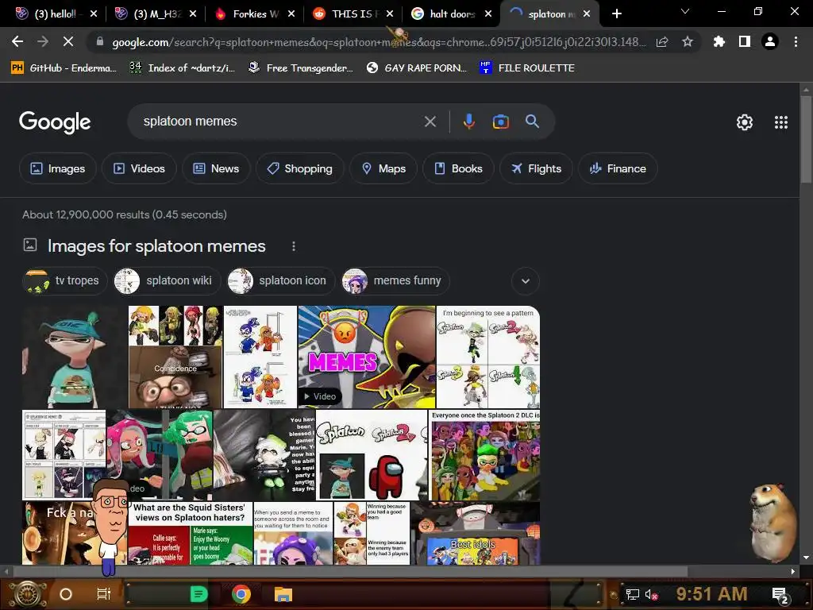Click the splatoon icon suggestion chip

pyautogui.click(x=281, y=280)
